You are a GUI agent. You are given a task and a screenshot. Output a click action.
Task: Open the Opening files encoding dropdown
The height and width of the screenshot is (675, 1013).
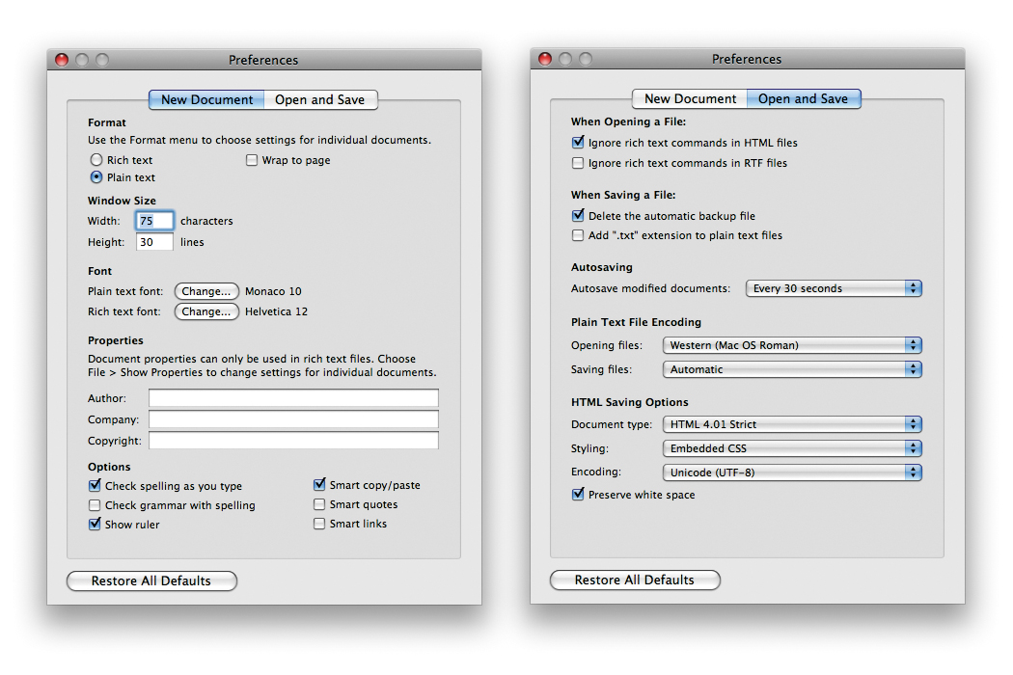pyautogui.click(x=792, y=345)
